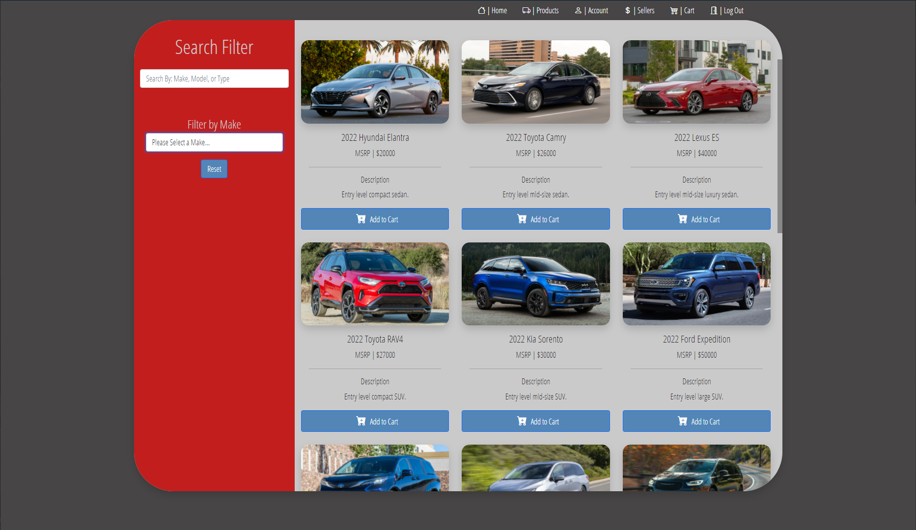Open Account via the person icon
Viewport: 916px width, 530px height.
click(578, 10)
